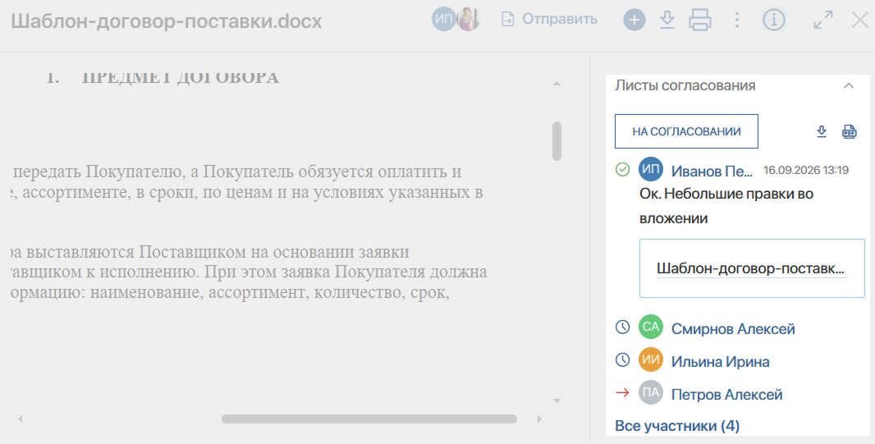The width and height of the screenshot is (875, 444).
Task: Click the orange ИИ avatar
Action: tap(651, 359)
